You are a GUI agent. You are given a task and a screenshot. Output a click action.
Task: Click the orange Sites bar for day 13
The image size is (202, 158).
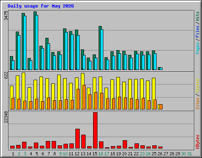(84, 97)
